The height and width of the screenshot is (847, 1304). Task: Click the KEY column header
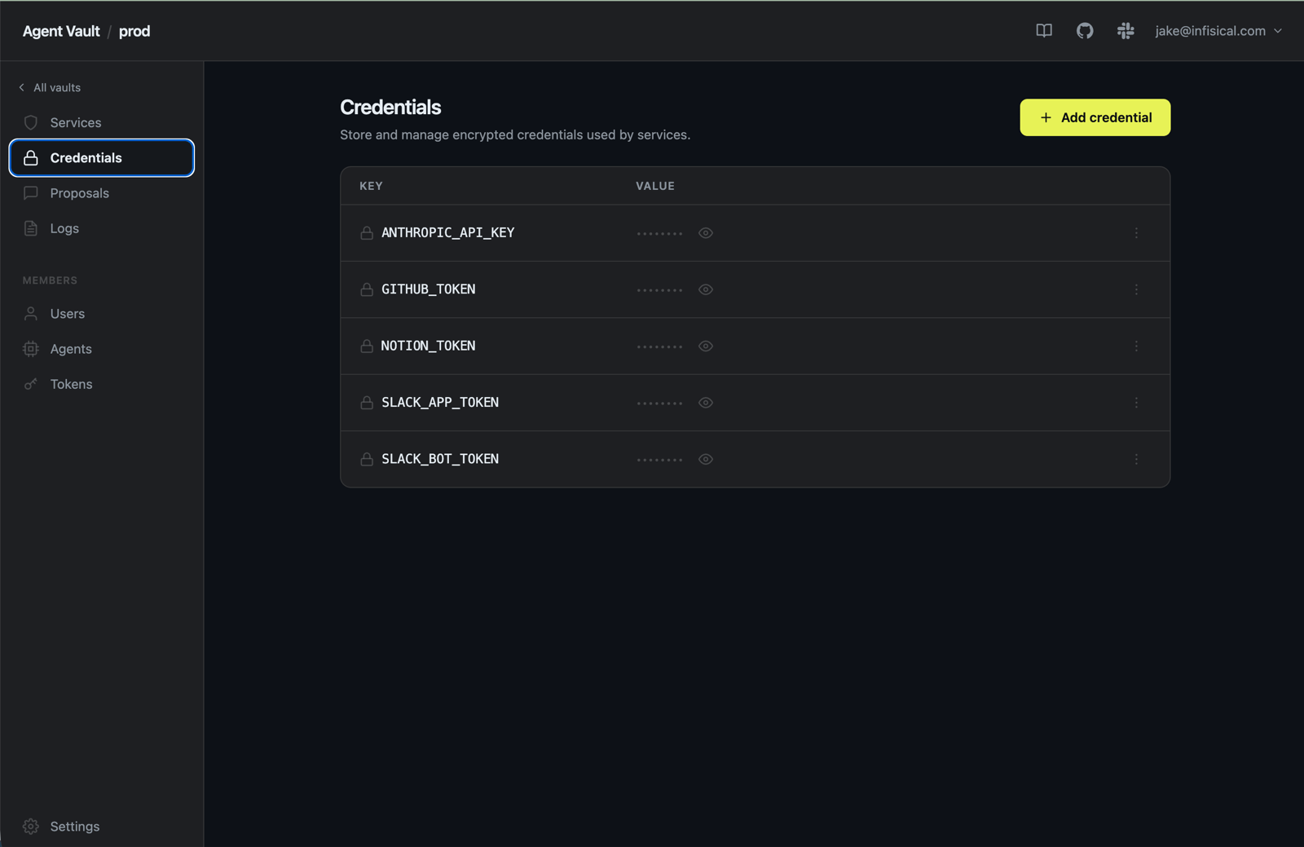pyautogui.click(x=371, y=186)
